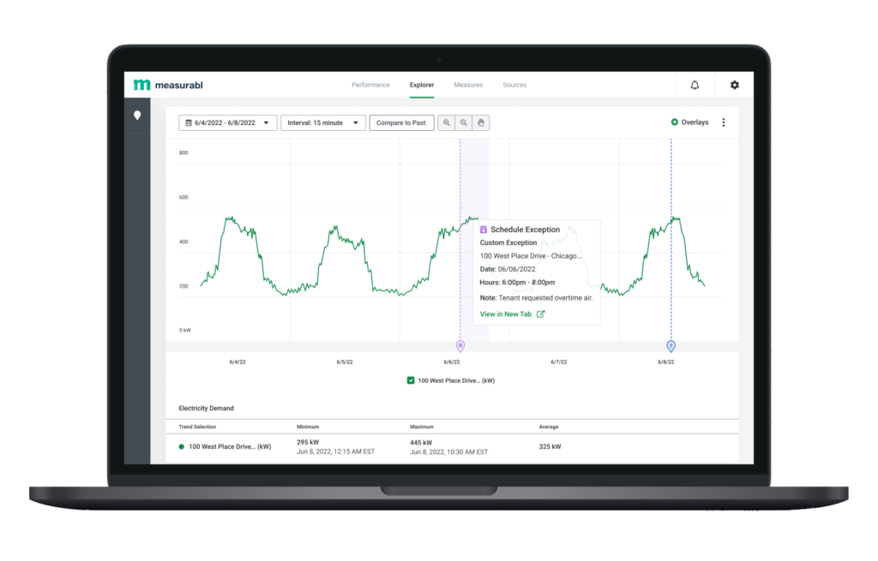878x561 pixels.
Task: Open the notifications bell
Action: point(695,85)
